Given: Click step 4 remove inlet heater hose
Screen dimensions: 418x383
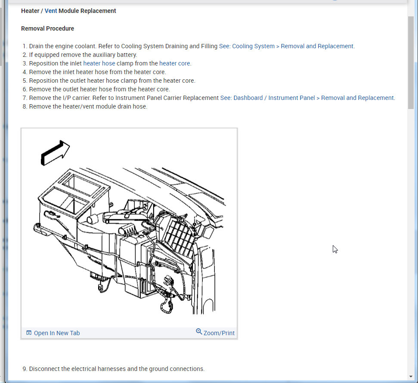Looking at the screenshot, I should [97, 72].
